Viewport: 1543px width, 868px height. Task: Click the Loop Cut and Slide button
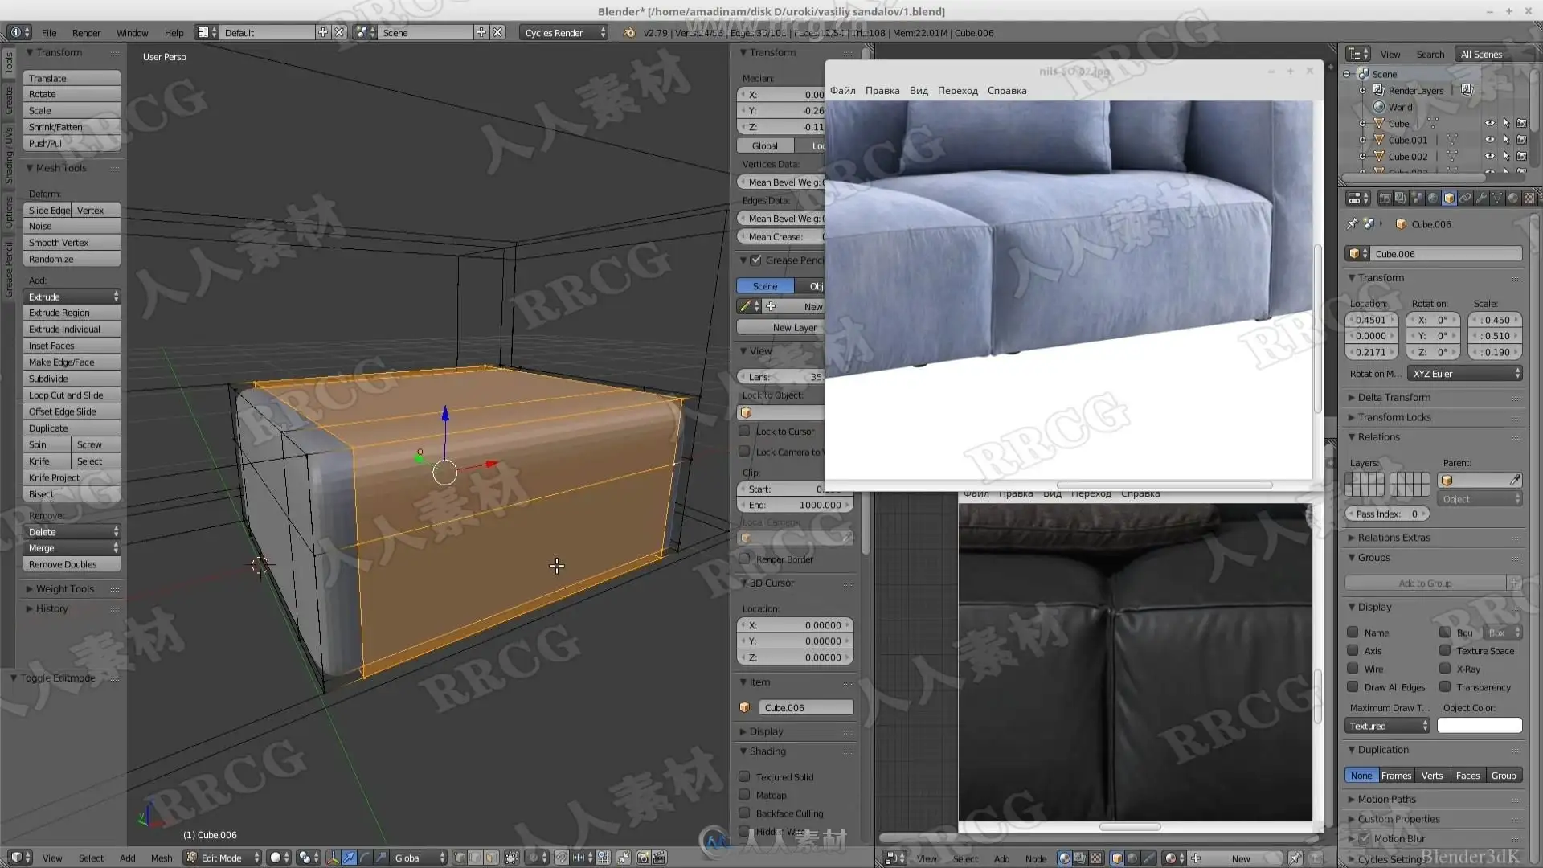(x=72, y=395)
